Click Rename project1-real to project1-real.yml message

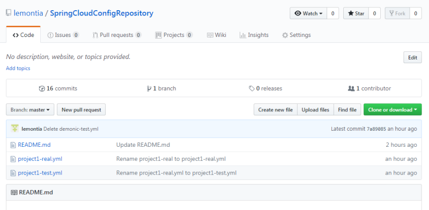pyautogui.click(x=171, y=159)
